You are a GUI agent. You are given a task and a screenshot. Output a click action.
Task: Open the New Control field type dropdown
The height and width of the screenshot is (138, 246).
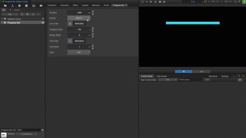pos(168,80)
